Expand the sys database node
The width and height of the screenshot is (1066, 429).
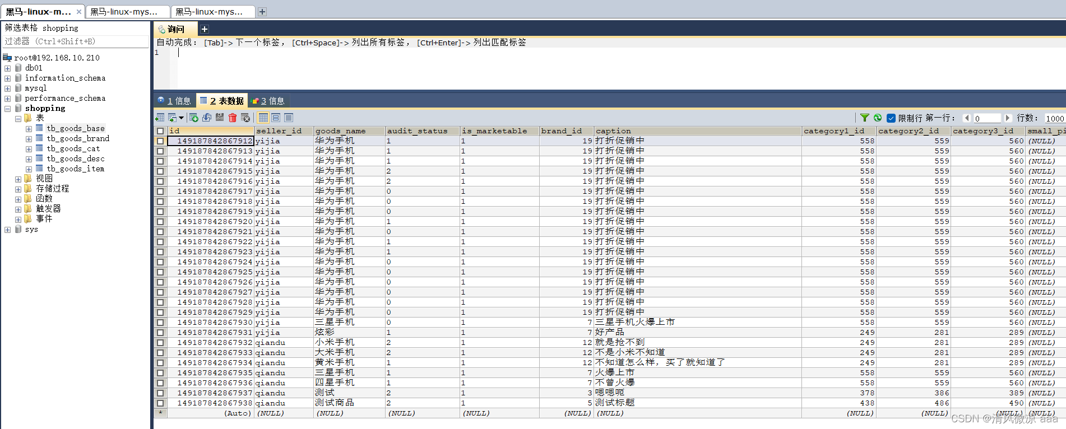click(7, 230)
